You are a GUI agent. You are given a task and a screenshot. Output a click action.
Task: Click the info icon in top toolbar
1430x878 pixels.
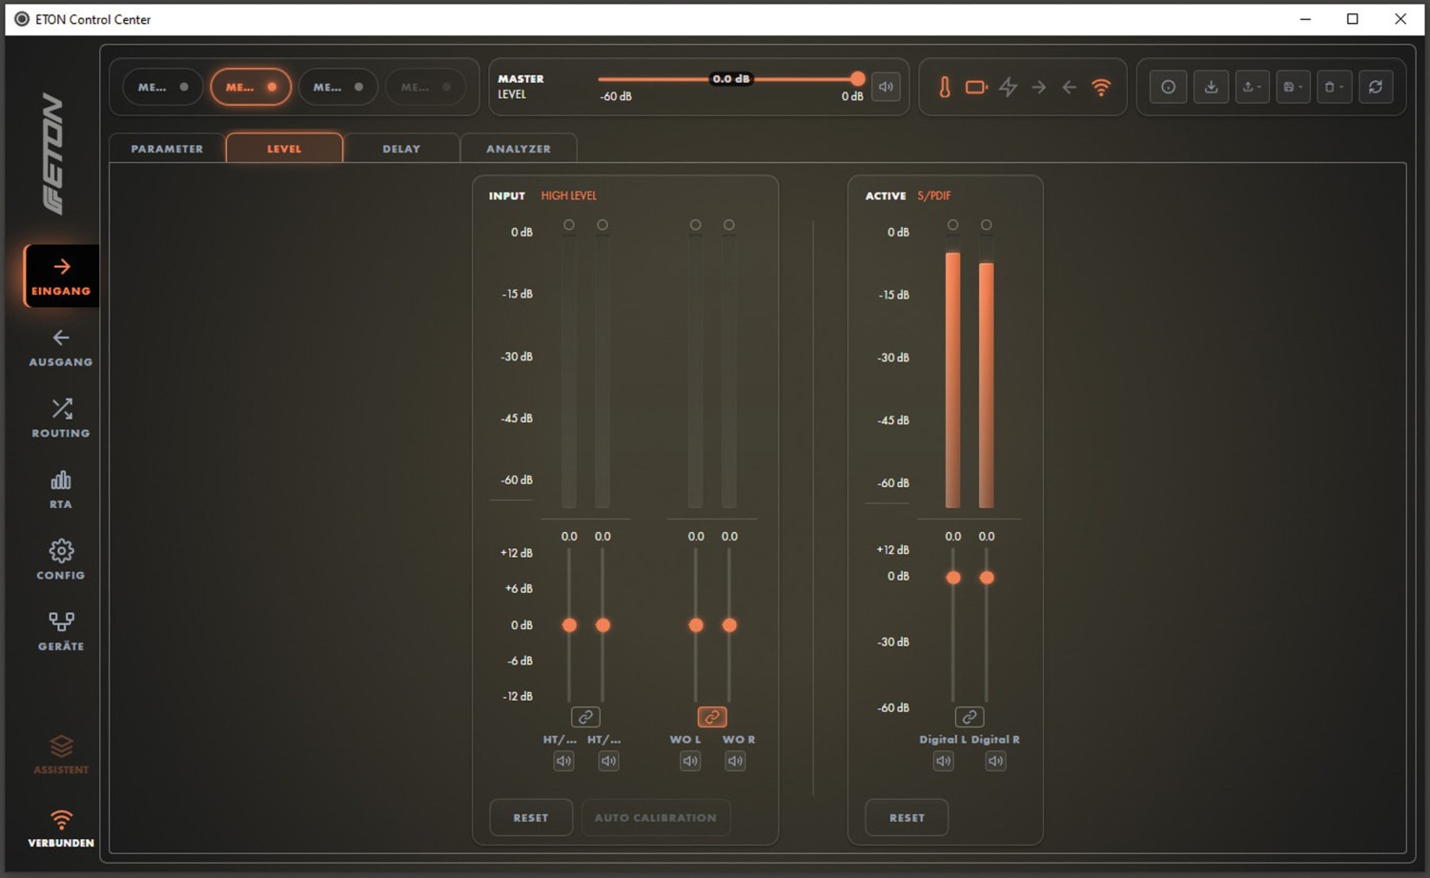(1168, 87)
